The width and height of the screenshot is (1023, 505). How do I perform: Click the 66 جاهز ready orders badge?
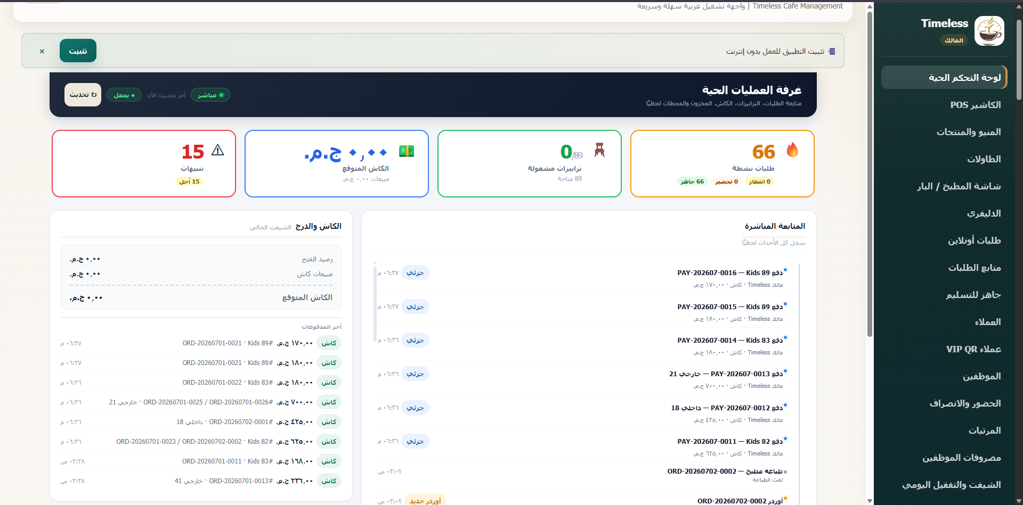(x=692, y=181)
